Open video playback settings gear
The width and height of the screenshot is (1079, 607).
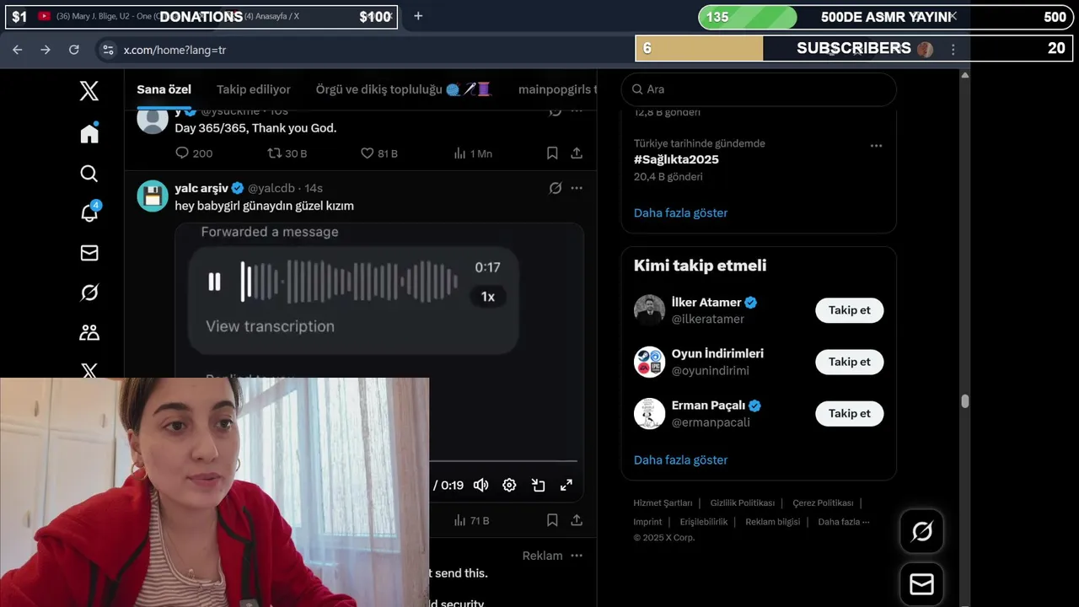pos(509,485)
